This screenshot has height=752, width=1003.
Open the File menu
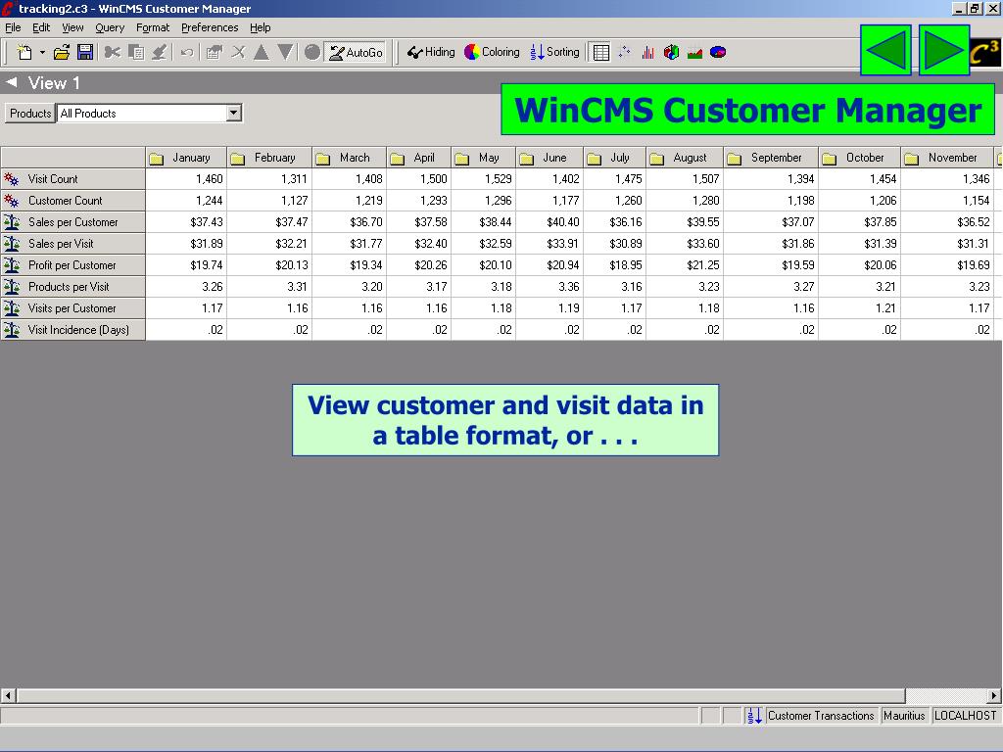13,27
